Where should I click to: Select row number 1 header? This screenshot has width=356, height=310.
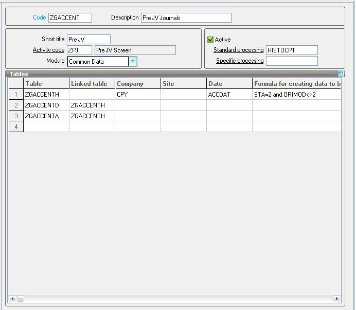coord(16,94)
